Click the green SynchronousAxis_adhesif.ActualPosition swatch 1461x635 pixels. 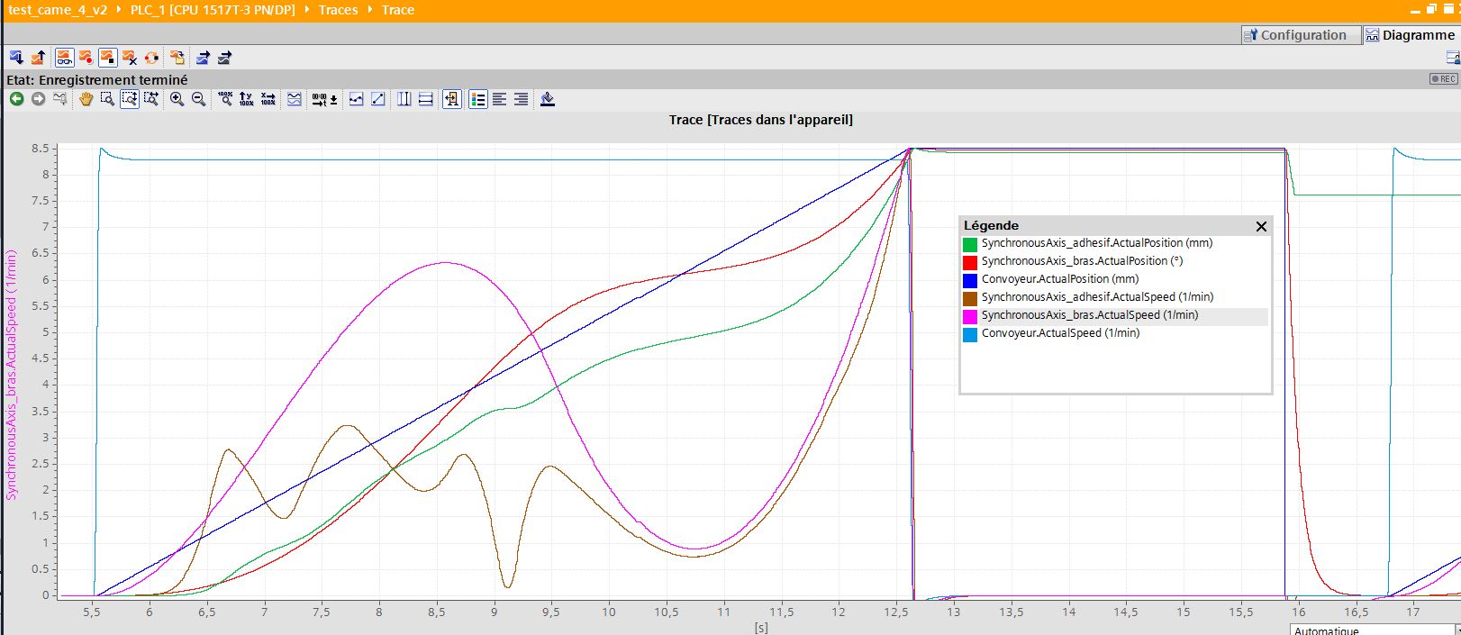click(x=970, y=244)
